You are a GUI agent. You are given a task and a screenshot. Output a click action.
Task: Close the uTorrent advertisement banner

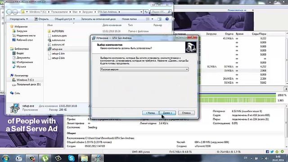coord(253,10)
